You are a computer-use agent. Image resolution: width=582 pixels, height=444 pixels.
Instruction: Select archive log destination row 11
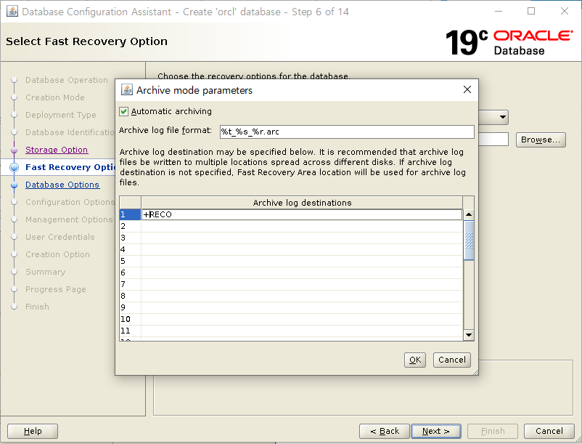291,331
